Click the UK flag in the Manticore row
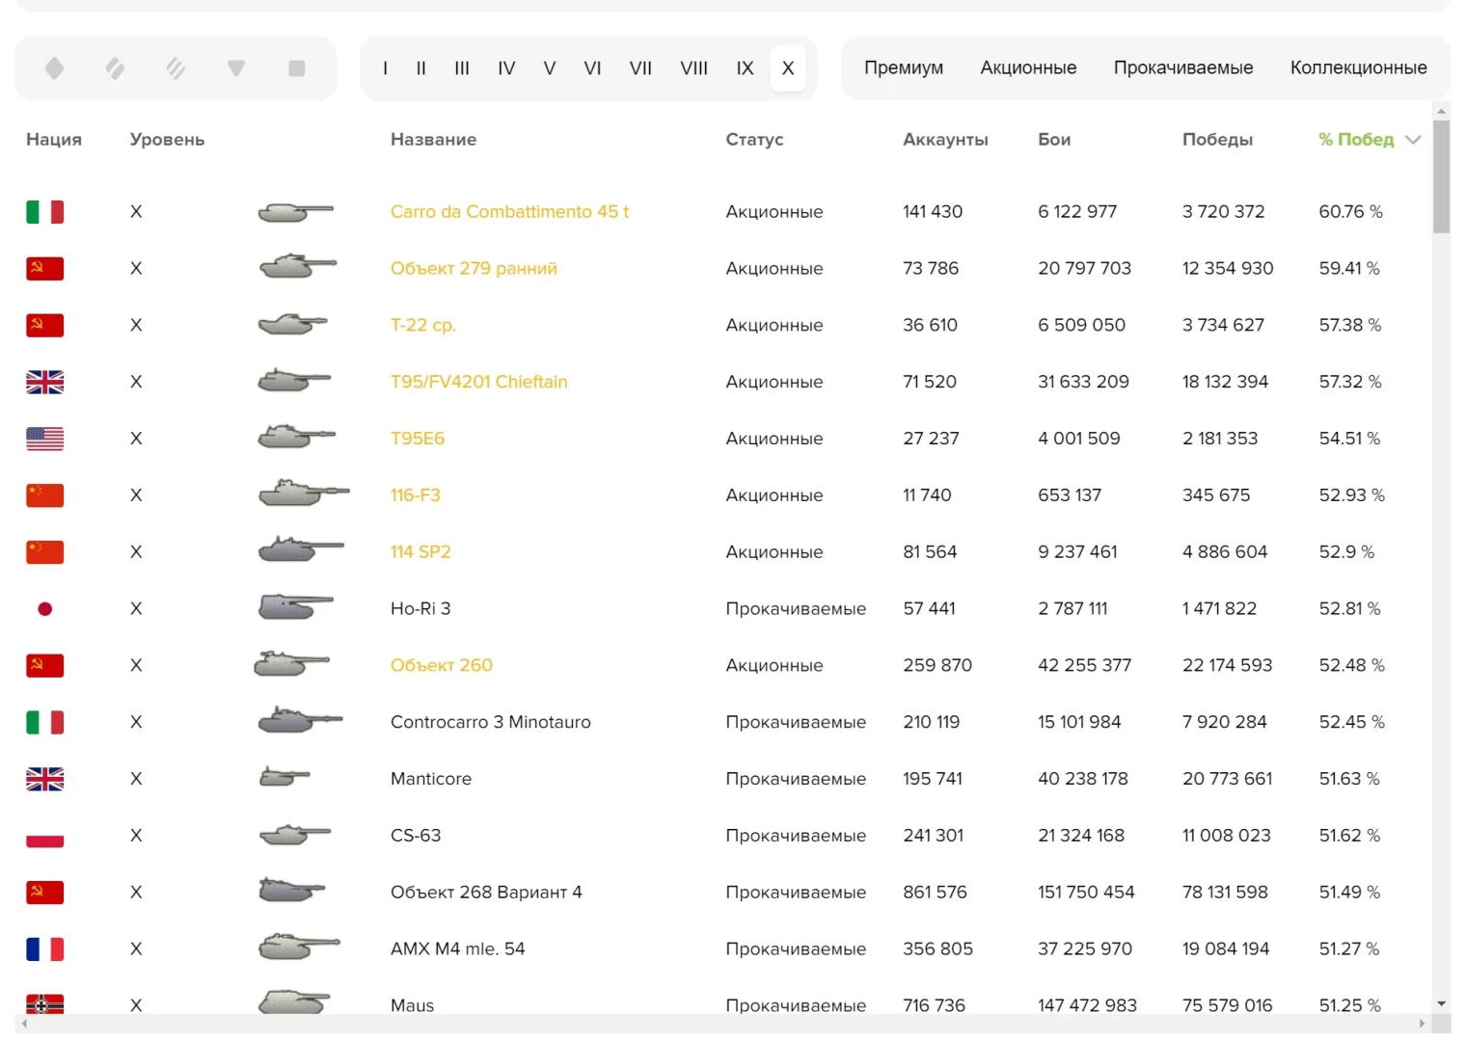This screenshot has width=1466, height=1041. tap(44, 779)
